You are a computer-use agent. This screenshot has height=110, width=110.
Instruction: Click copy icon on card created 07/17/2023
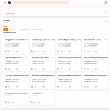pos(6,69)
